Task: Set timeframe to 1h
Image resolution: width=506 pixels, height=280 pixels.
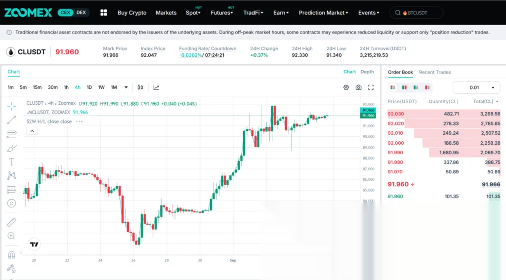Action: (x=66, y=87)
